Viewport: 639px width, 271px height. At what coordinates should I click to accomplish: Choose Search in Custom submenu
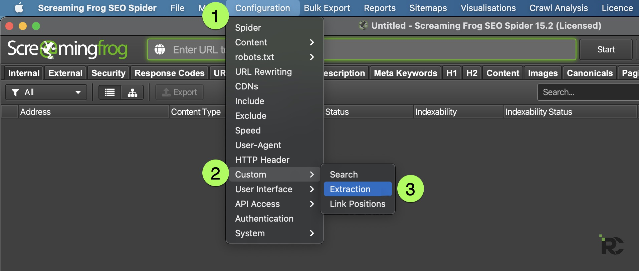[358, 175]
